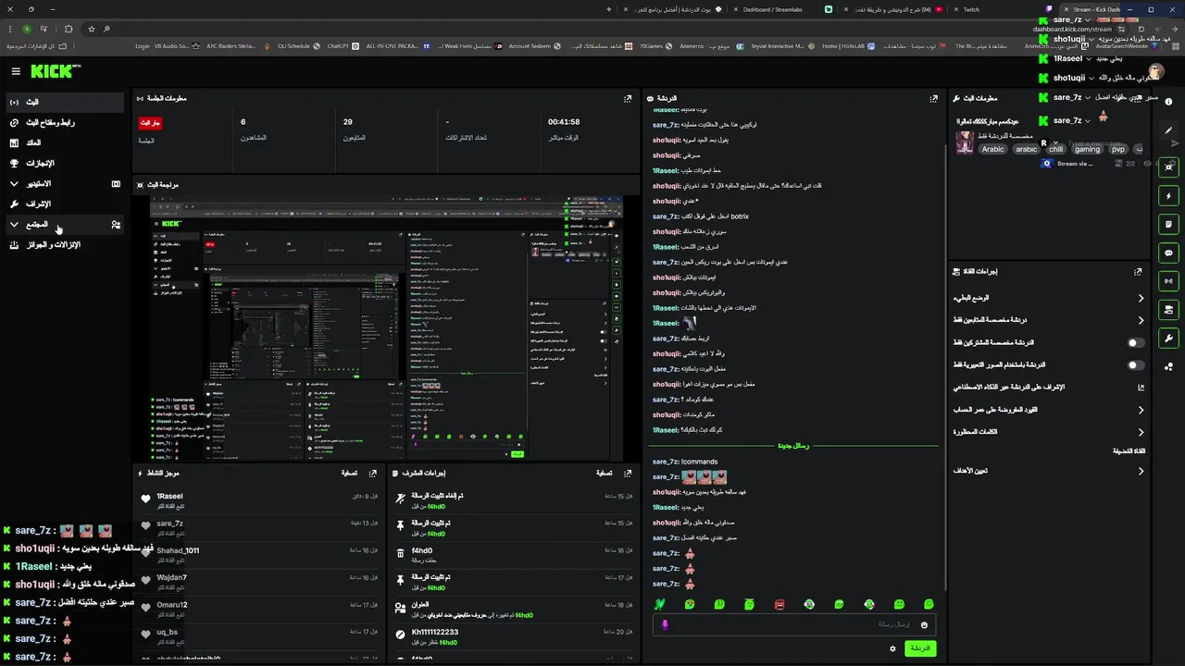Viewport: 1185px width, 666px height.
Task: Click the pvp tag
Action: pyautogui.click(x=1118, y=149)
